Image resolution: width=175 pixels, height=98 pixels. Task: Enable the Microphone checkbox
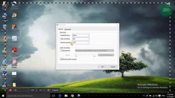tap(61, 51)
